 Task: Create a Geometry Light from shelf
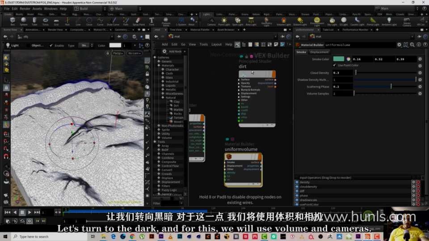click(266, 21)
